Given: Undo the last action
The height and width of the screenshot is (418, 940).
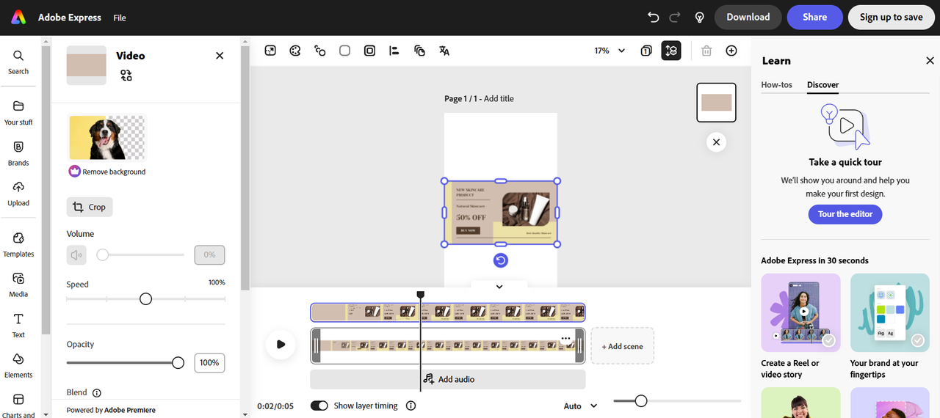Looking at the screenshot, I should [654, 17].
